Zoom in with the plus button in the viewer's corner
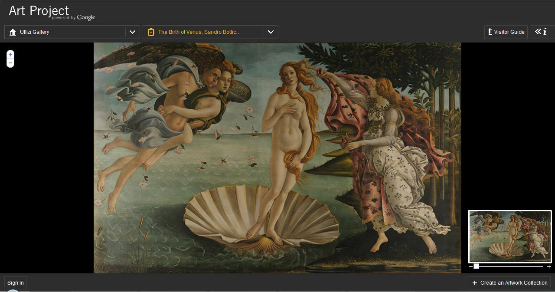 pos(10,55)
